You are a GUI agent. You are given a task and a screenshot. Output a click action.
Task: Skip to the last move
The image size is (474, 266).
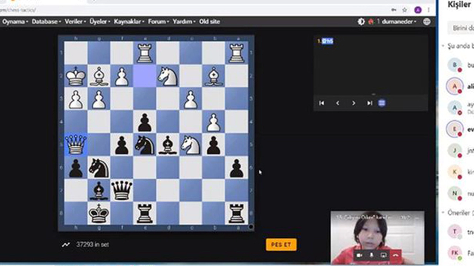370,103
